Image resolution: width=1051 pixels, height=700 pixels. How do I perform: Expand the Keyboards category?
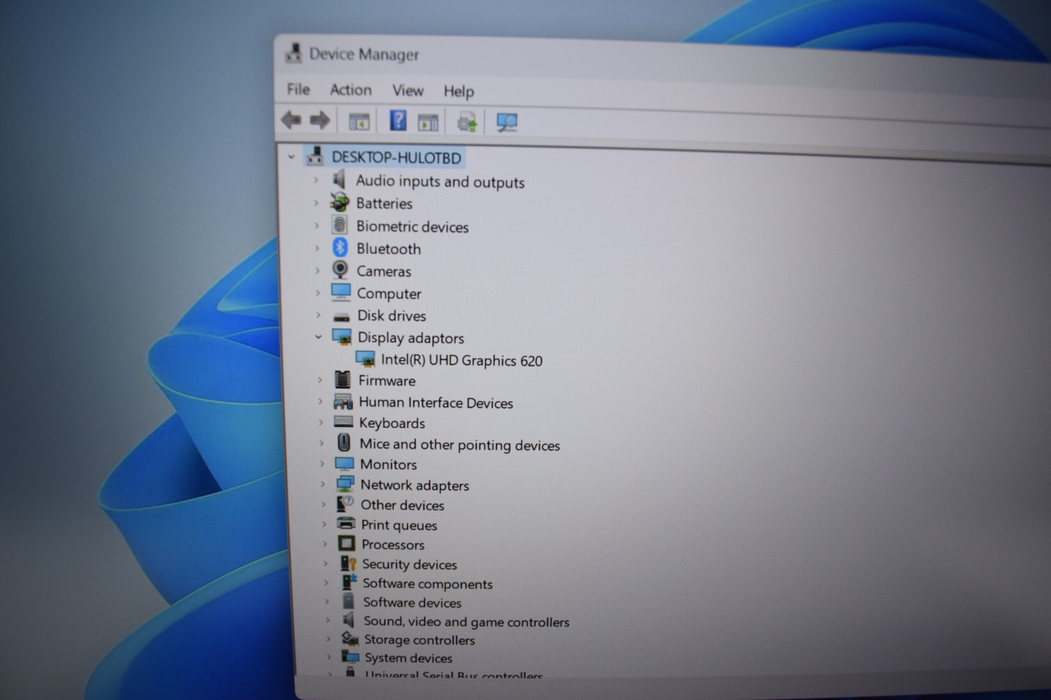click(x=321, y=422)
